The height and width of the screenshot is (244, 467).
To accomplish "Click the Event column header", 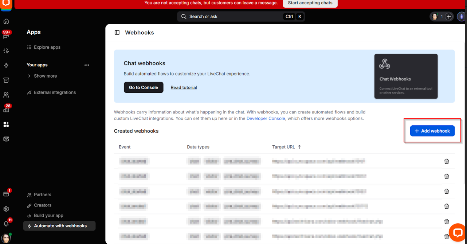I will pos(125,147).
